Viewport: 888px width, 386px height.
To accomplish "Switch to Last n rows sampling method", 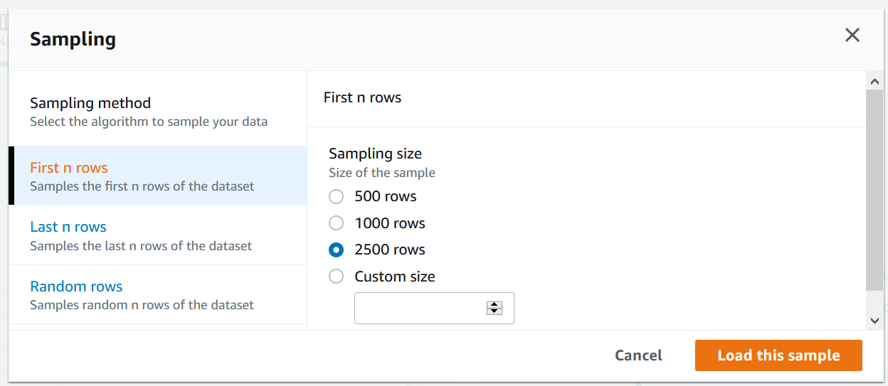I will coord(68,227).
